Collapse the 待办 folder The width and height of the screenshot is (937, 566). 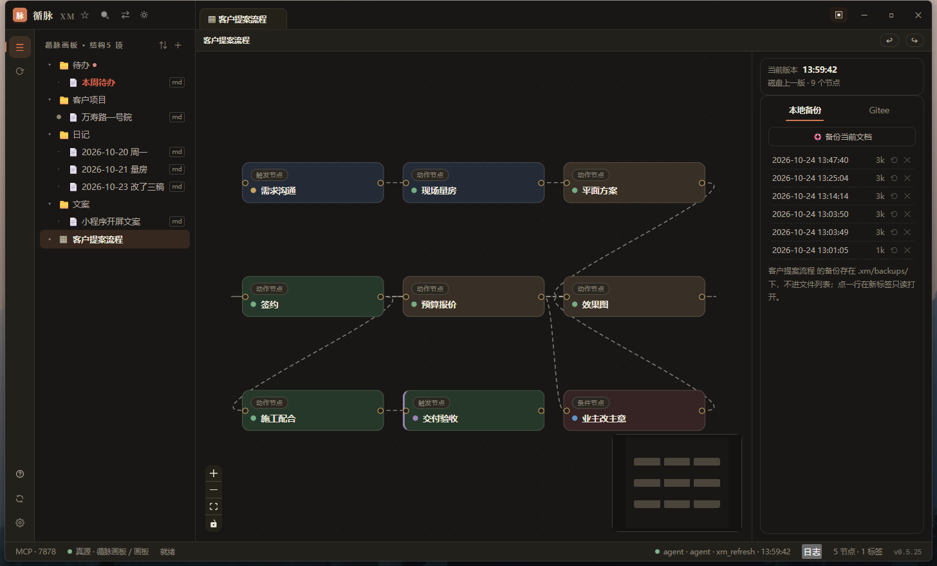click(x=50, y=65)
